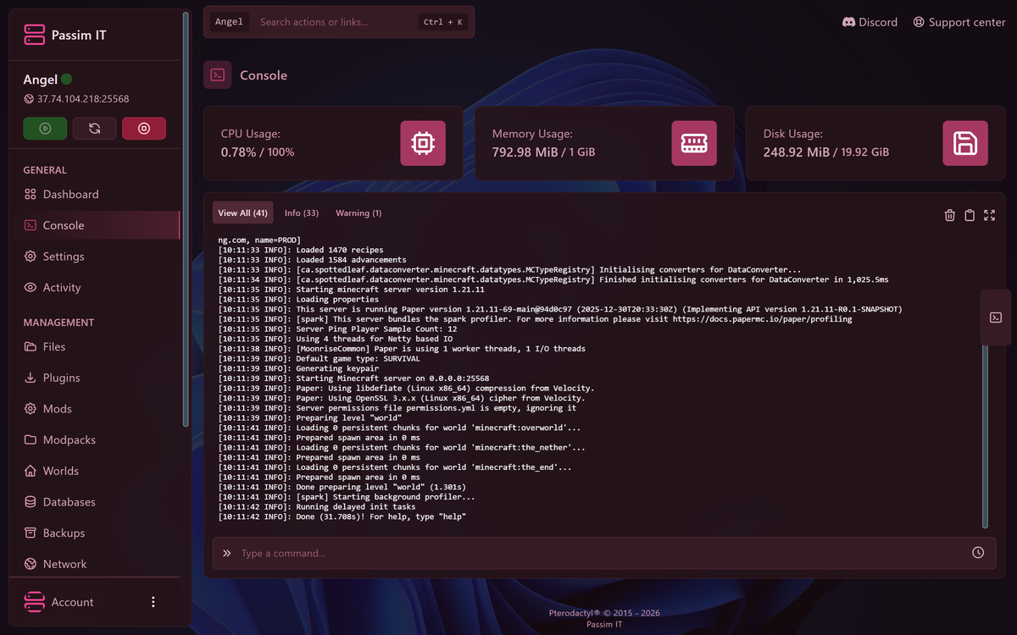Click the Passim IT footer text
The height and width of the screenshot is (635, 1017).
point(604,625)
